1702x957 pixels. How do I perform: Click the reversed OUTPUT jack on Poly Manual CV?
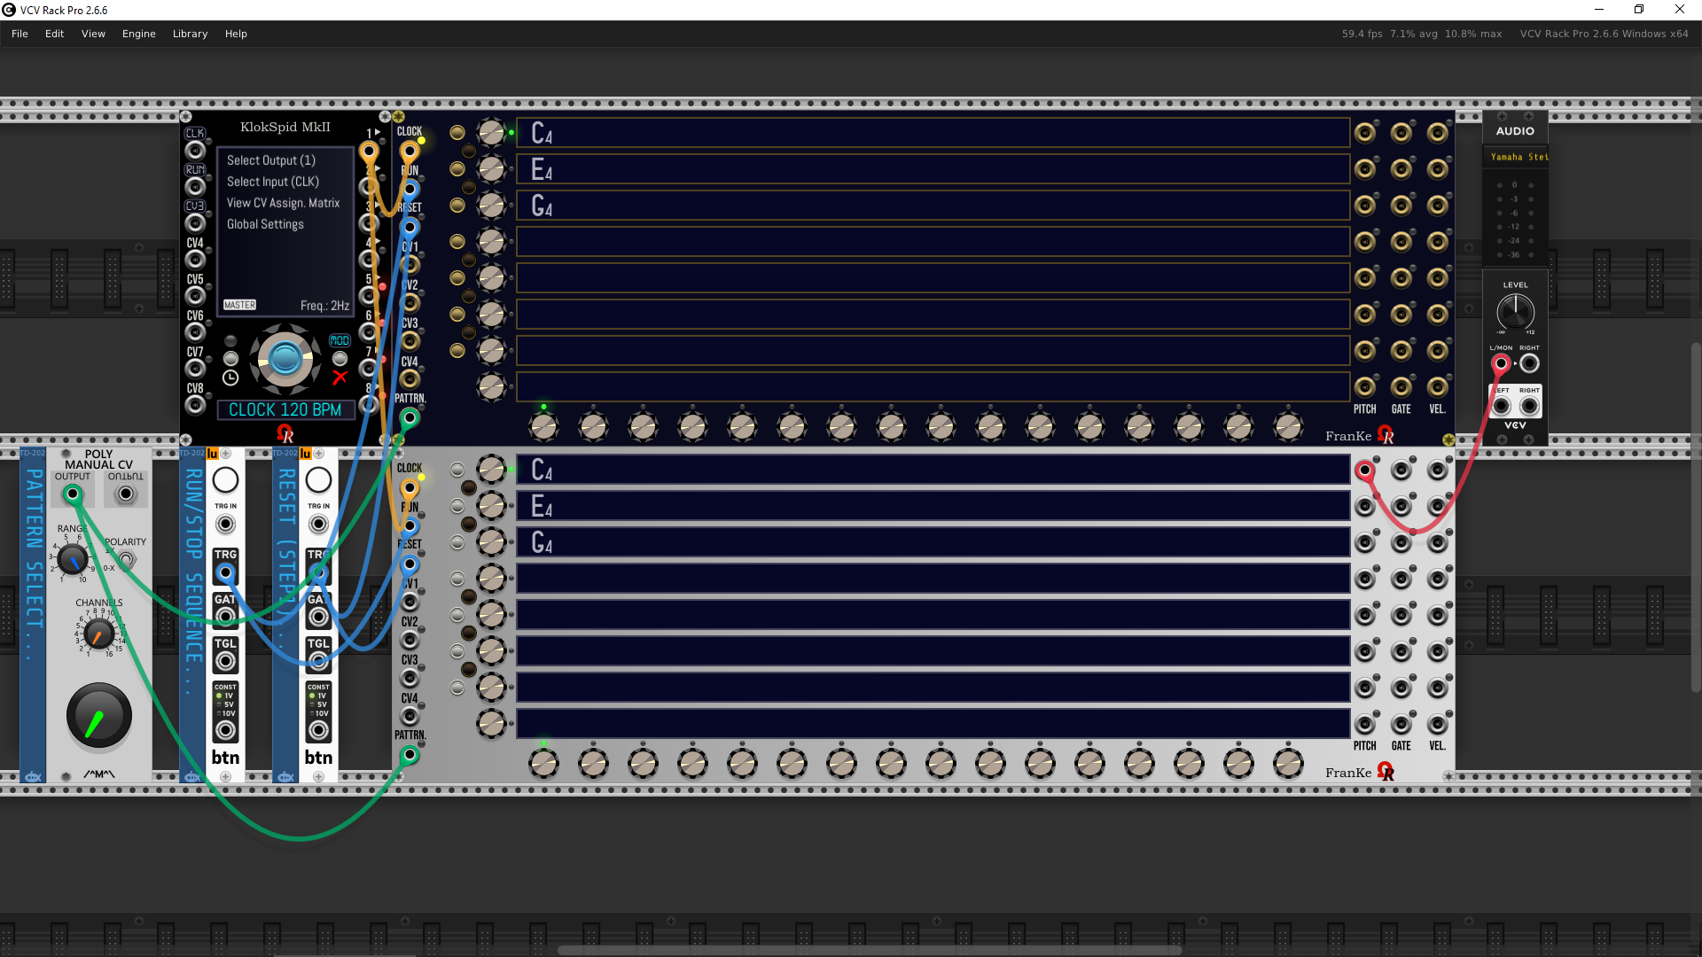pos(126,494)
